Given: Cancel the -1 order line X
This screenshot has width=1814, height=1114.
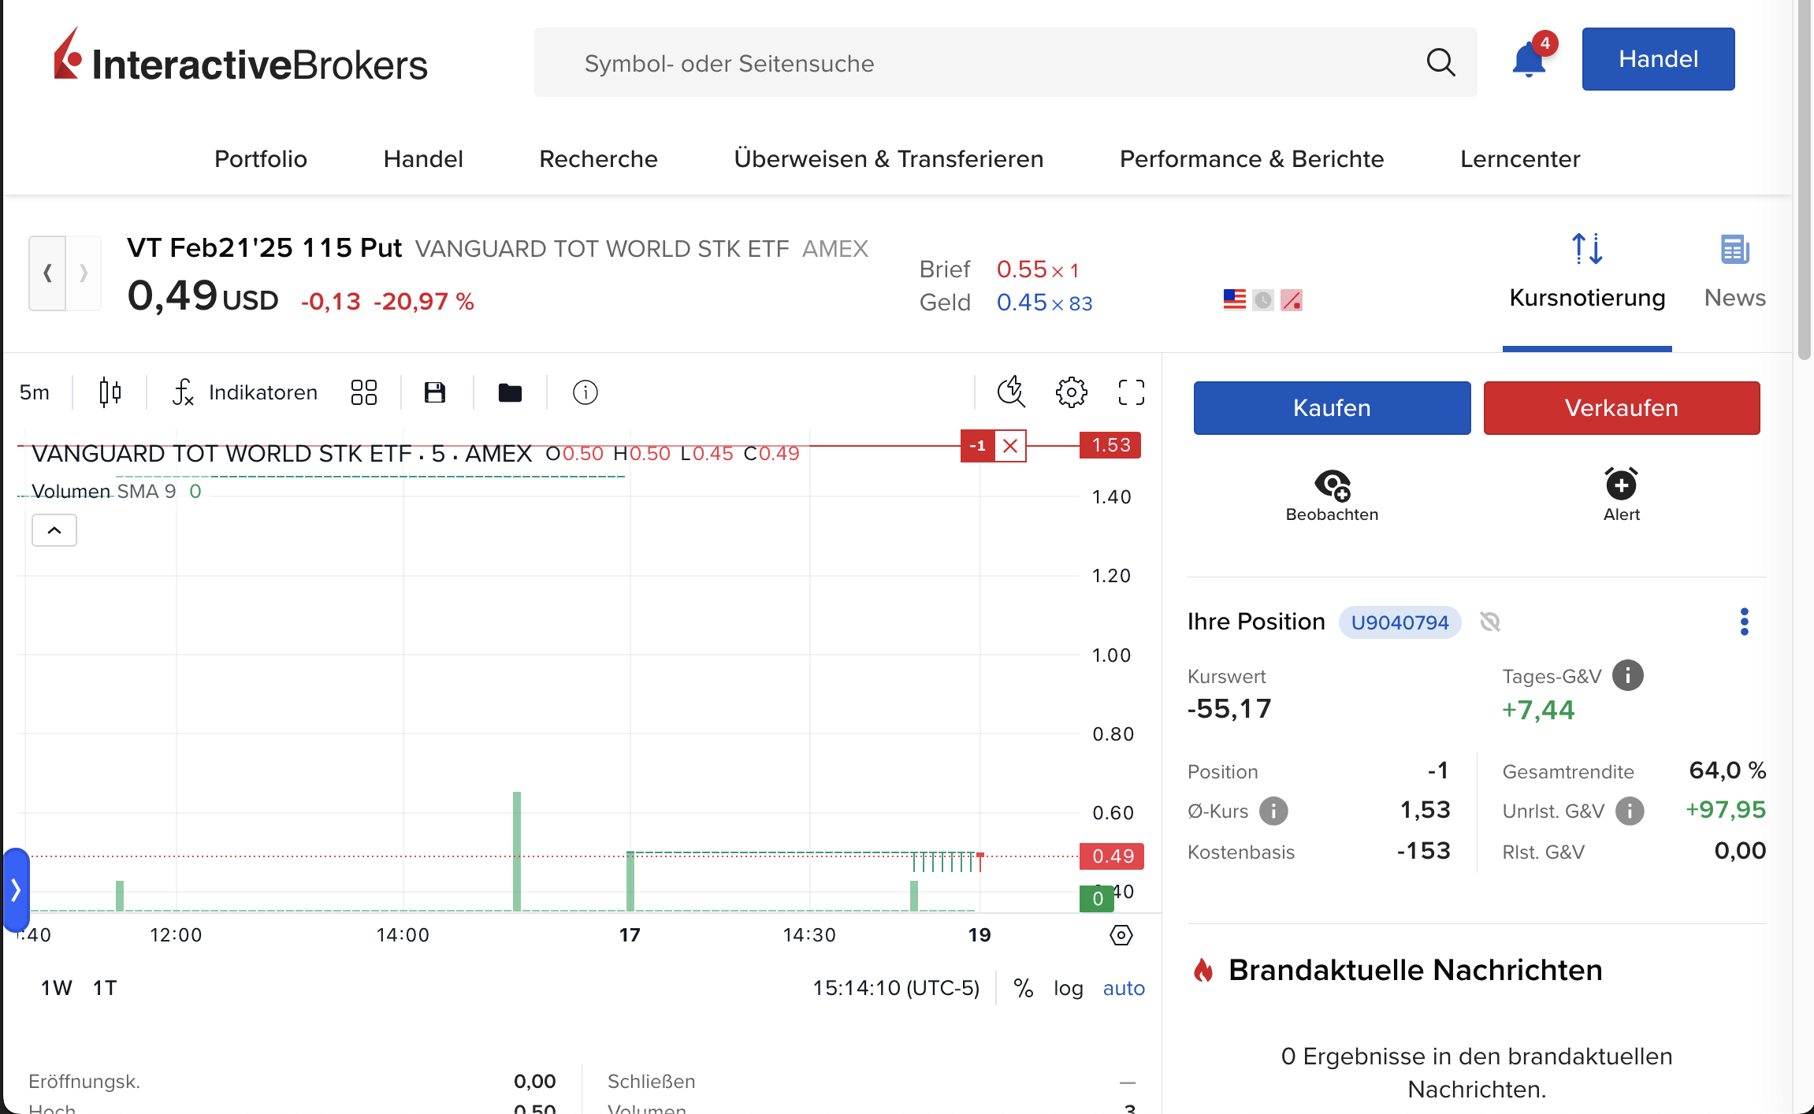Looking at the screenshot, I should [x=1010, y=446].
